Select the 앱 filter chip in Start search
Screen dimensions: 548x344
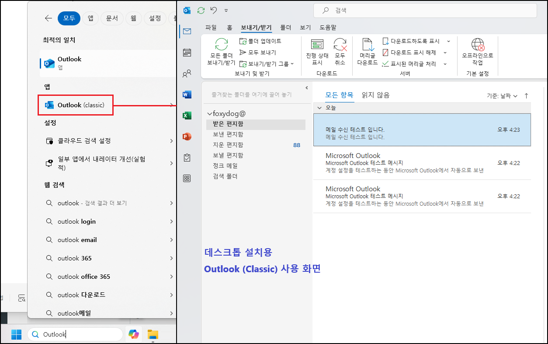pos(90,18)
